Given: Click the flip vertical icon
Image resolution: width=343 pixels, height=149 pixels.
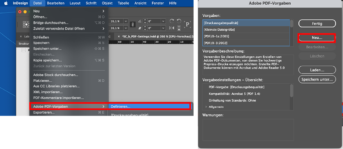Looking at the screenshot, I should pos(179,28).
